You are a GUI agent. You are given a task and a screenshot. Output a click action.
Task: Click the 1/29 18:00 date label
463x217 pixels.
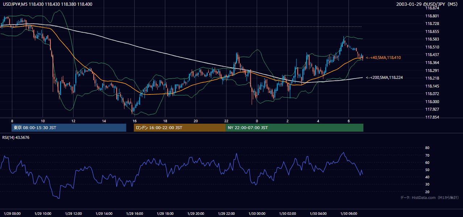coord(165,213)
